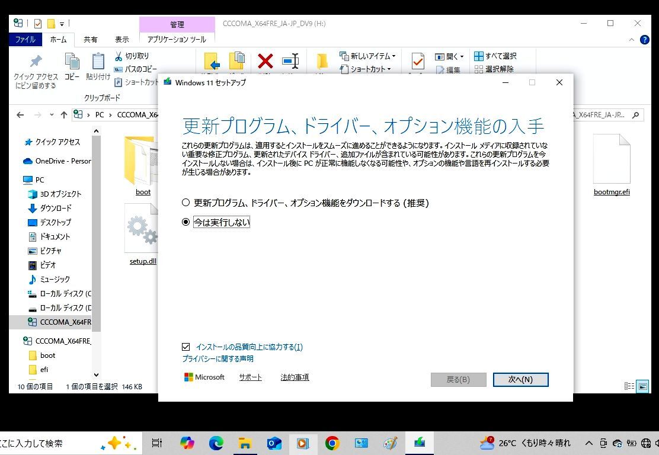659x455 pixels.
Task: Click PC segment in address bar
Action: (100, 115)
